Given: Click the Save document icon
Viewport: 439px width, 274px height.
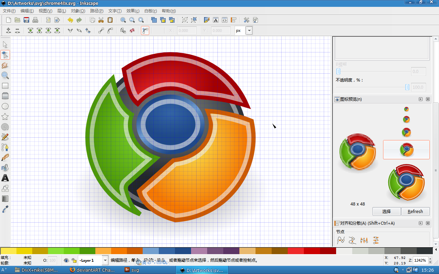Looking at the screenshot, I should [x=26, y=20].
